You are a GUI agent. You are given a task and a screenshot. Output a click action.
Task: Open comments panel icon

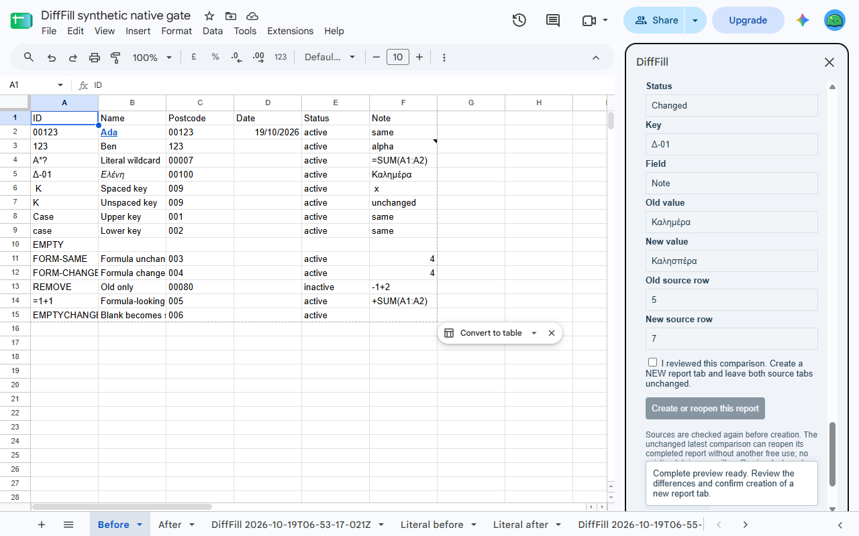553,20
